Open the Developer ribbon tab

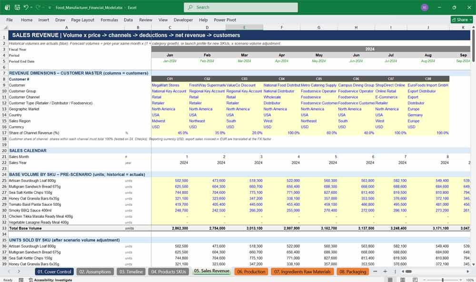tap(183, 20)
